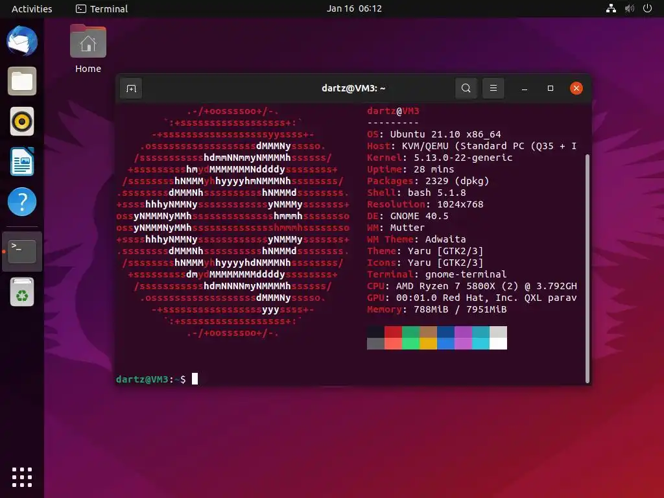This screenshot has height=498, width=664.
Task: Click the text 'Ubuntu 21.10 x86_64'
Action: [445, 134]
